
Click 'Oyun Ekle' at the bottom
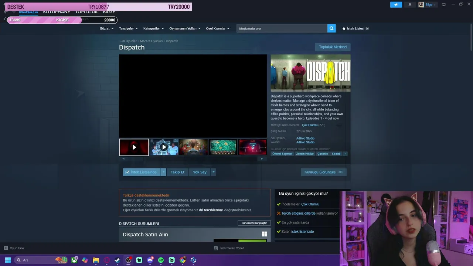[14, 248]
